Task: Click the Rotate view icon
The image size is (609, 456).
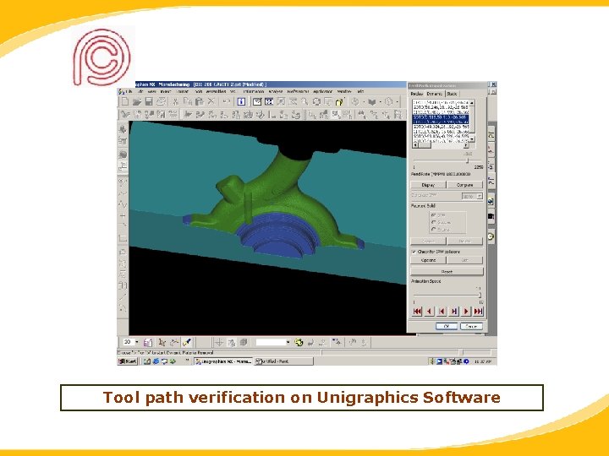Action: click(x=316, y=101)
